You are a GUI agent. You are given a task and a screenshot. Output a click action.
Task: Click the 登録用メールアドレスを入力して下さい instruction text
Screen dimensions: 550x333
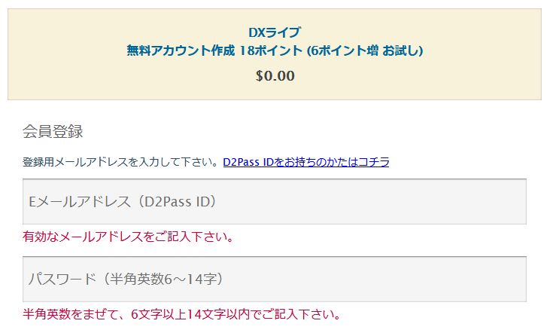click(x=121, y=162)
